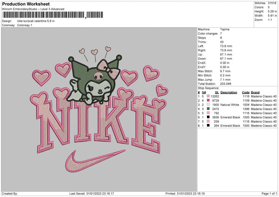Select the Stitches count 31518
279x197 pixels.
(272, 3)
